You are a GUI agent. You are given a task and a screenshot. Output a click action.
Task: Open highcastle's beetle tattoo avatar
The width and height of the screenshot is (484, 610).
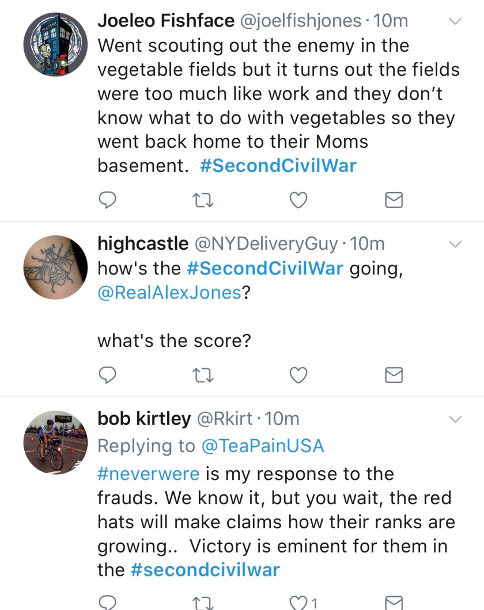click(55, 267)
